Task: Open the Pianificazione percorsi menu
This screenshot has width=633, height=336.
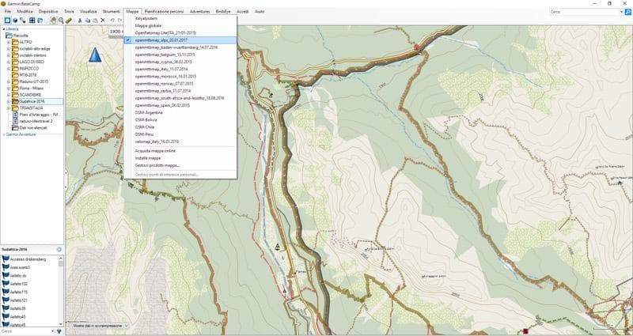Action: coord(164,11)
